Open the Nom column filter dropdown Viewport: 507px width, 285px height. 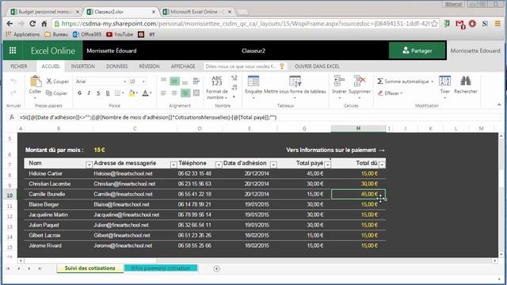pyautogui.click(x=89, y=165)
